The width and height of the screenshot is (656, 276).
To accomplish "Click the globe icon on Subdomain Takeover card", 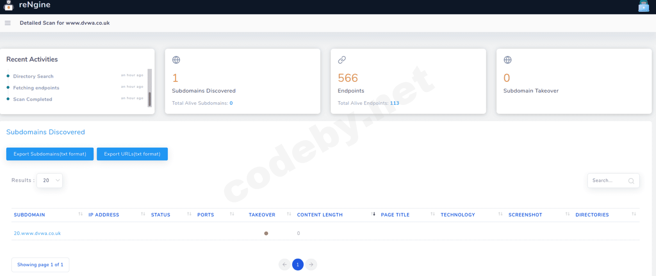I will click(x=508, y=60).
